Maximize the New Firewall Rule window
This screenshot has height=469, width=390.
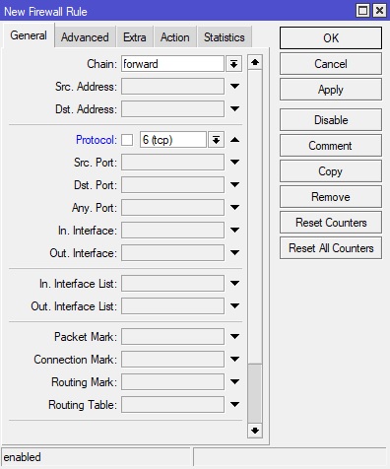(x=363, y=11)
